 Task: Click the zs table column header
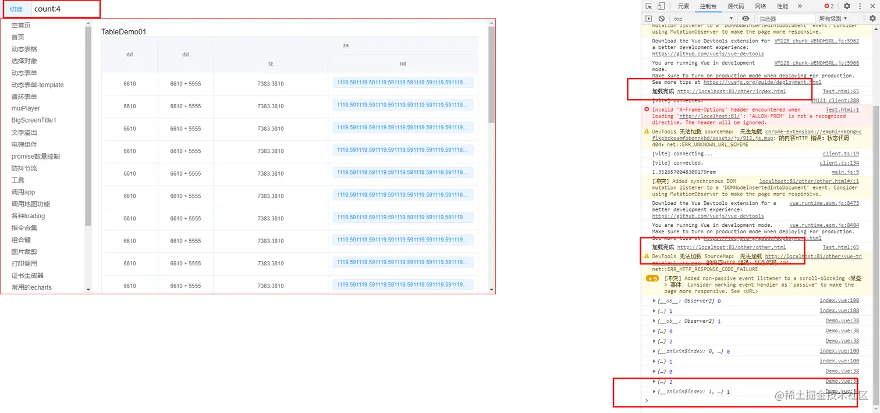click(346, 45)
